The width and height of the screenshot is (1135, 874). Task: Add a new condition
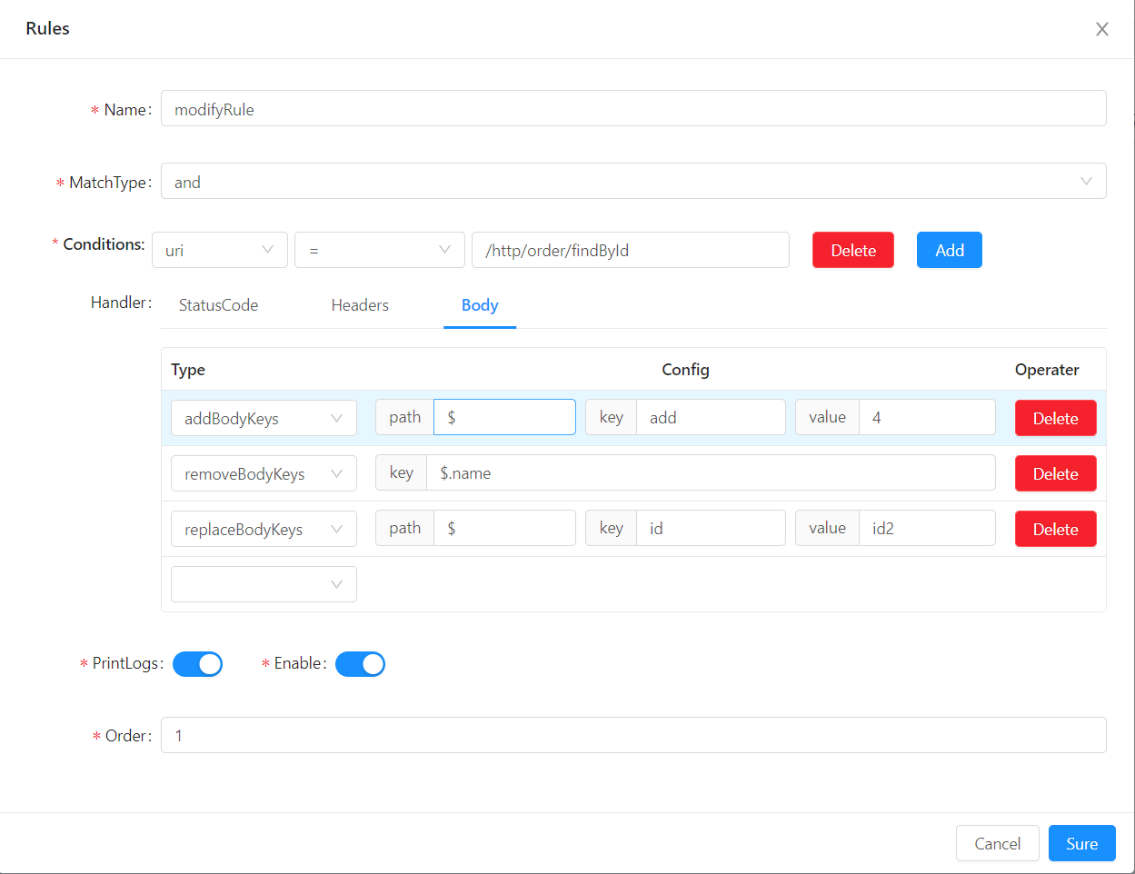pyautogui.click(x=949, y=250)
